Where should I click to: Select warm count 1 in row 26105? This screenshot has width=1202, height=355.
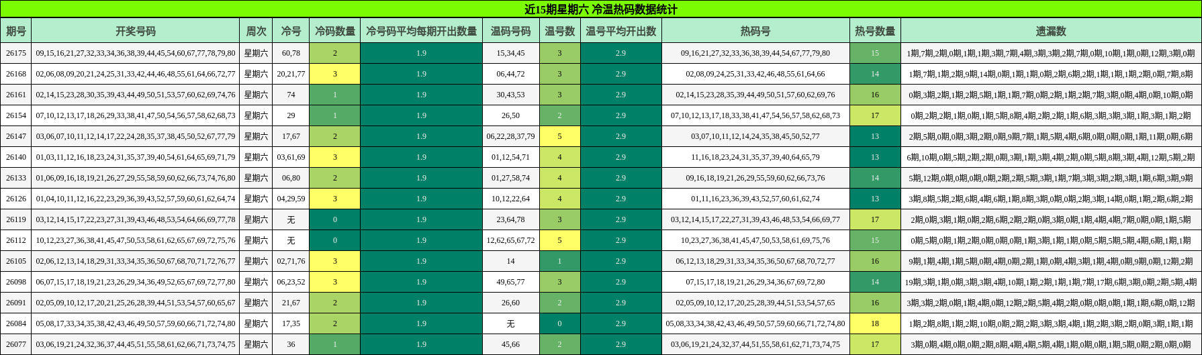click(559, 261)
